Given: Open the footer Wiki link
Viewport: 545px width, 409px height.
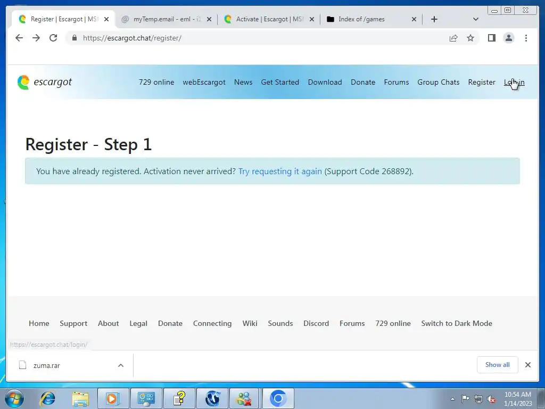Looking at the screenshot, I should [x=250, y=323].
